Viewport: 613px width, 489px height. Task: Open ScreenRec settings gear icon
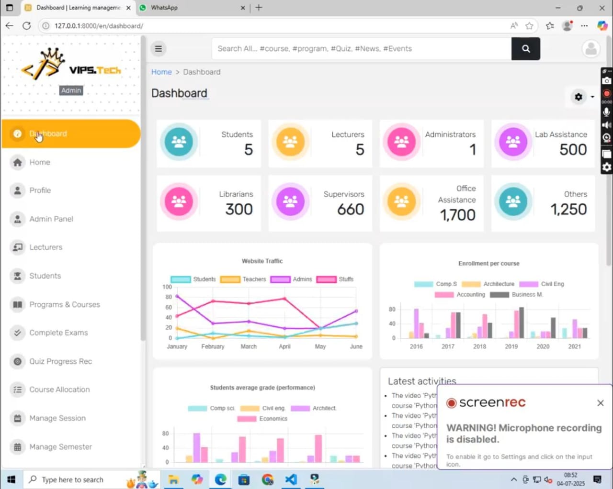(607, 167)
